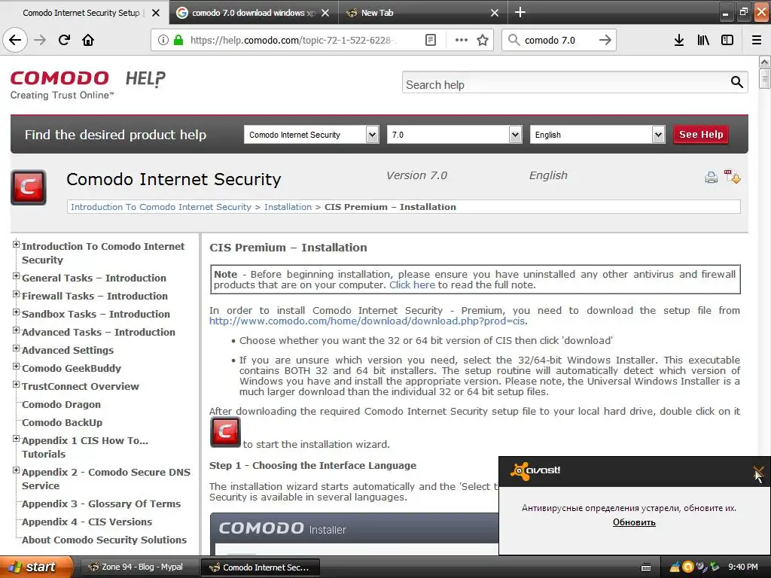Bookmark this page with the star

tap(483, 40)
